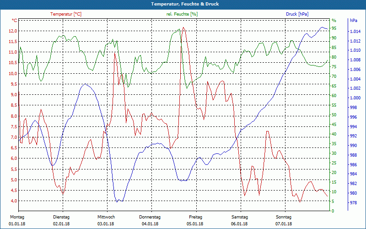366x229 pixels.
Task: Click the "°C" unit on temperature axis
Action: (15, 21)
